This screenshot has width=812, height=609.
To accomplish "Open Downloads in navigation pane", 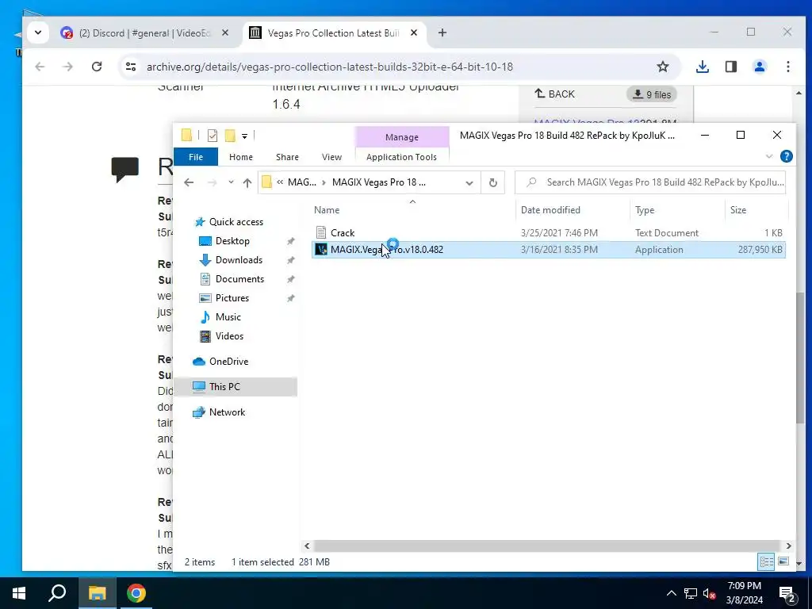I will coord(239,260).
